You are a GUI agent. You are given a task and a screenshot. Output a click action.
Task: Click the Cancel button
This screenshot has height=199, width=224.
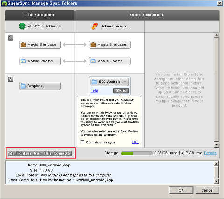207,190
